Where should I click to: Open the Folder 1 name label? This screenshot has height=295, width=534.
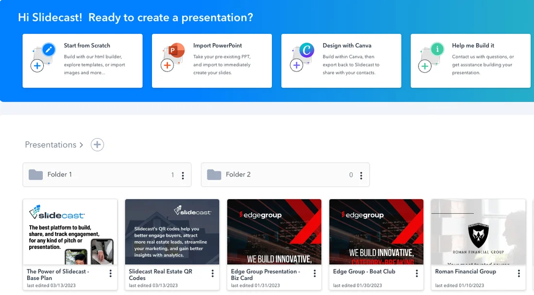click(x=60, y=174)
